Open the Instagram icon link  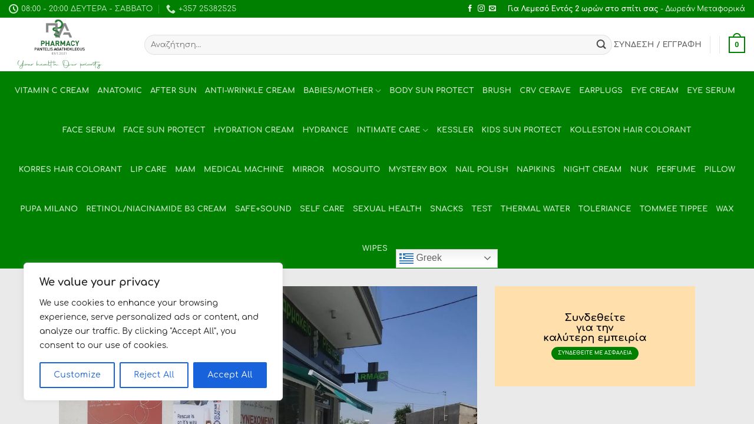coord(481,9)
